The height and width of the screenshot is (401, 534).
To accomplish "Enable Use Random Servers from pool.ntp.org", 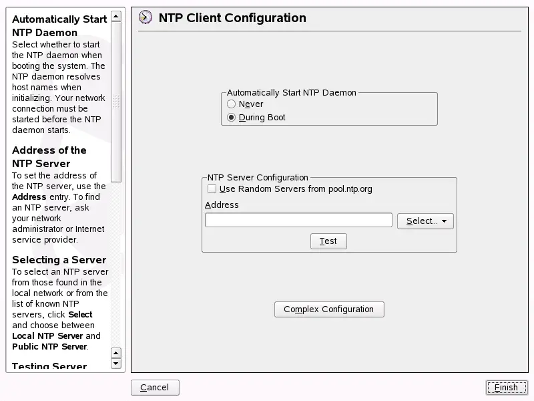I will 212,188.
